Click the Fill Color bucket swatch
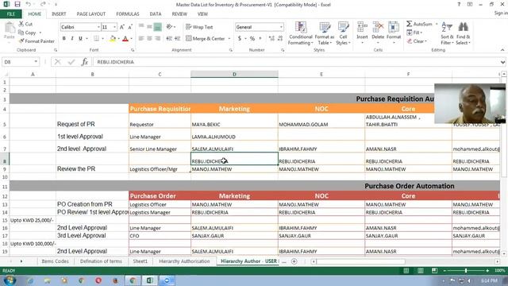 coord(113,39)
